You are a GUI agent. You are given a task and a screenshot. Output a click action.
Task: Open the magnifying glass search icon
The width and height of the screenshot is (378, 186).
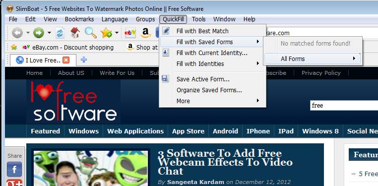(91, 33)
